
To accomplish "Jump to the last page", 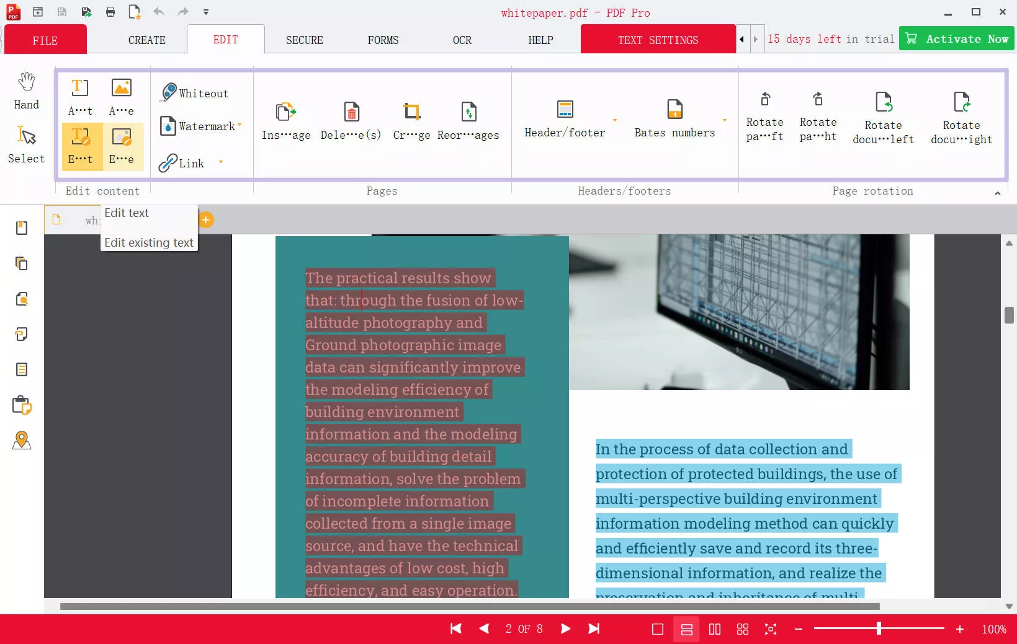I will click(594, 629).
